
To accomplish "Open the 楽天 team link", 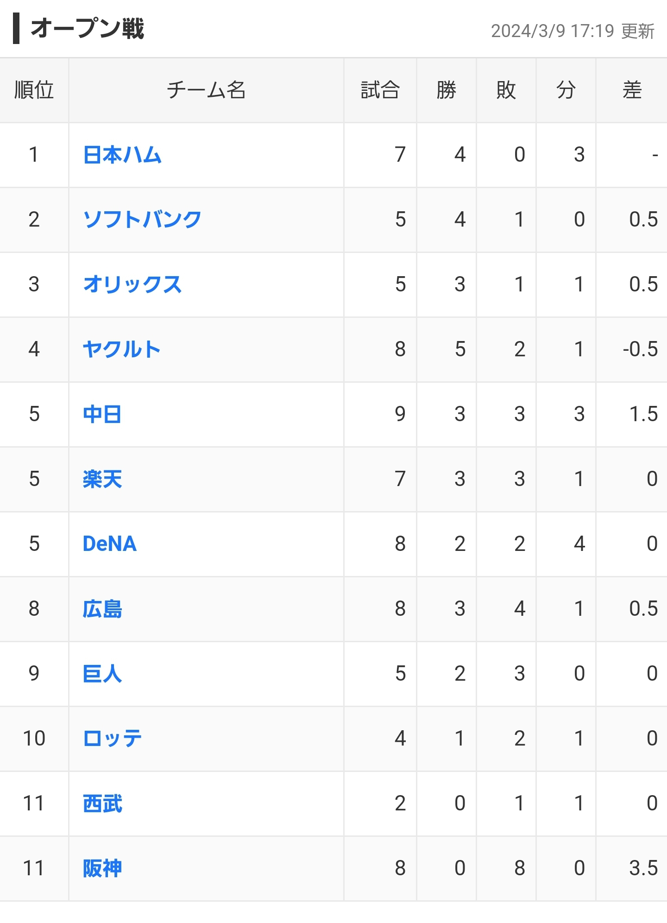I will (102, 479).
